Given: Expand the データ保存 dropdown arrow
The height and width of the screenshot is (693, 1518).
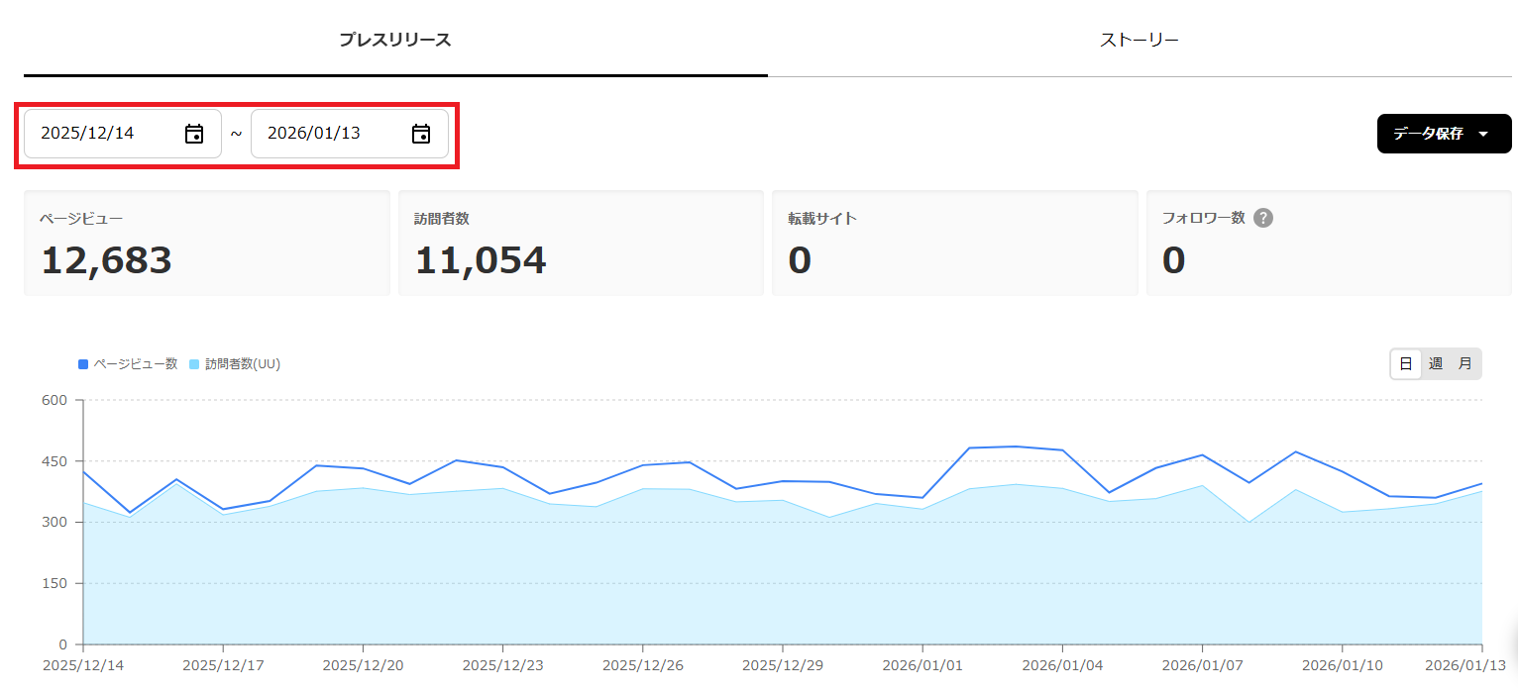Looking at the screenshot, I should click(1483, 134).
